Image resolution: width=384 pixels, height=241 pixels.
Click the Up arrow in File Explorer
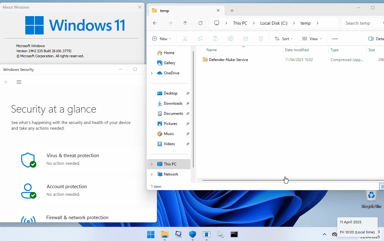pos(185,23)
